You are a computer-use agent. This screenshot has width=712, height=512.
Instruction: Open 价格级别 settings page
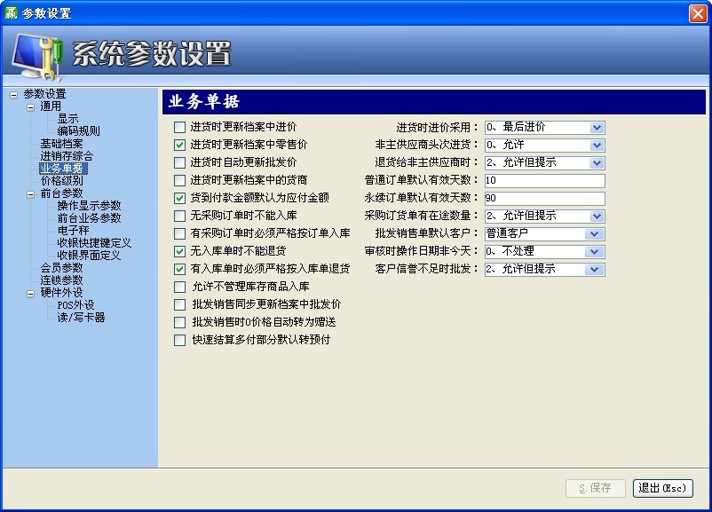click(x=62, y=181)
